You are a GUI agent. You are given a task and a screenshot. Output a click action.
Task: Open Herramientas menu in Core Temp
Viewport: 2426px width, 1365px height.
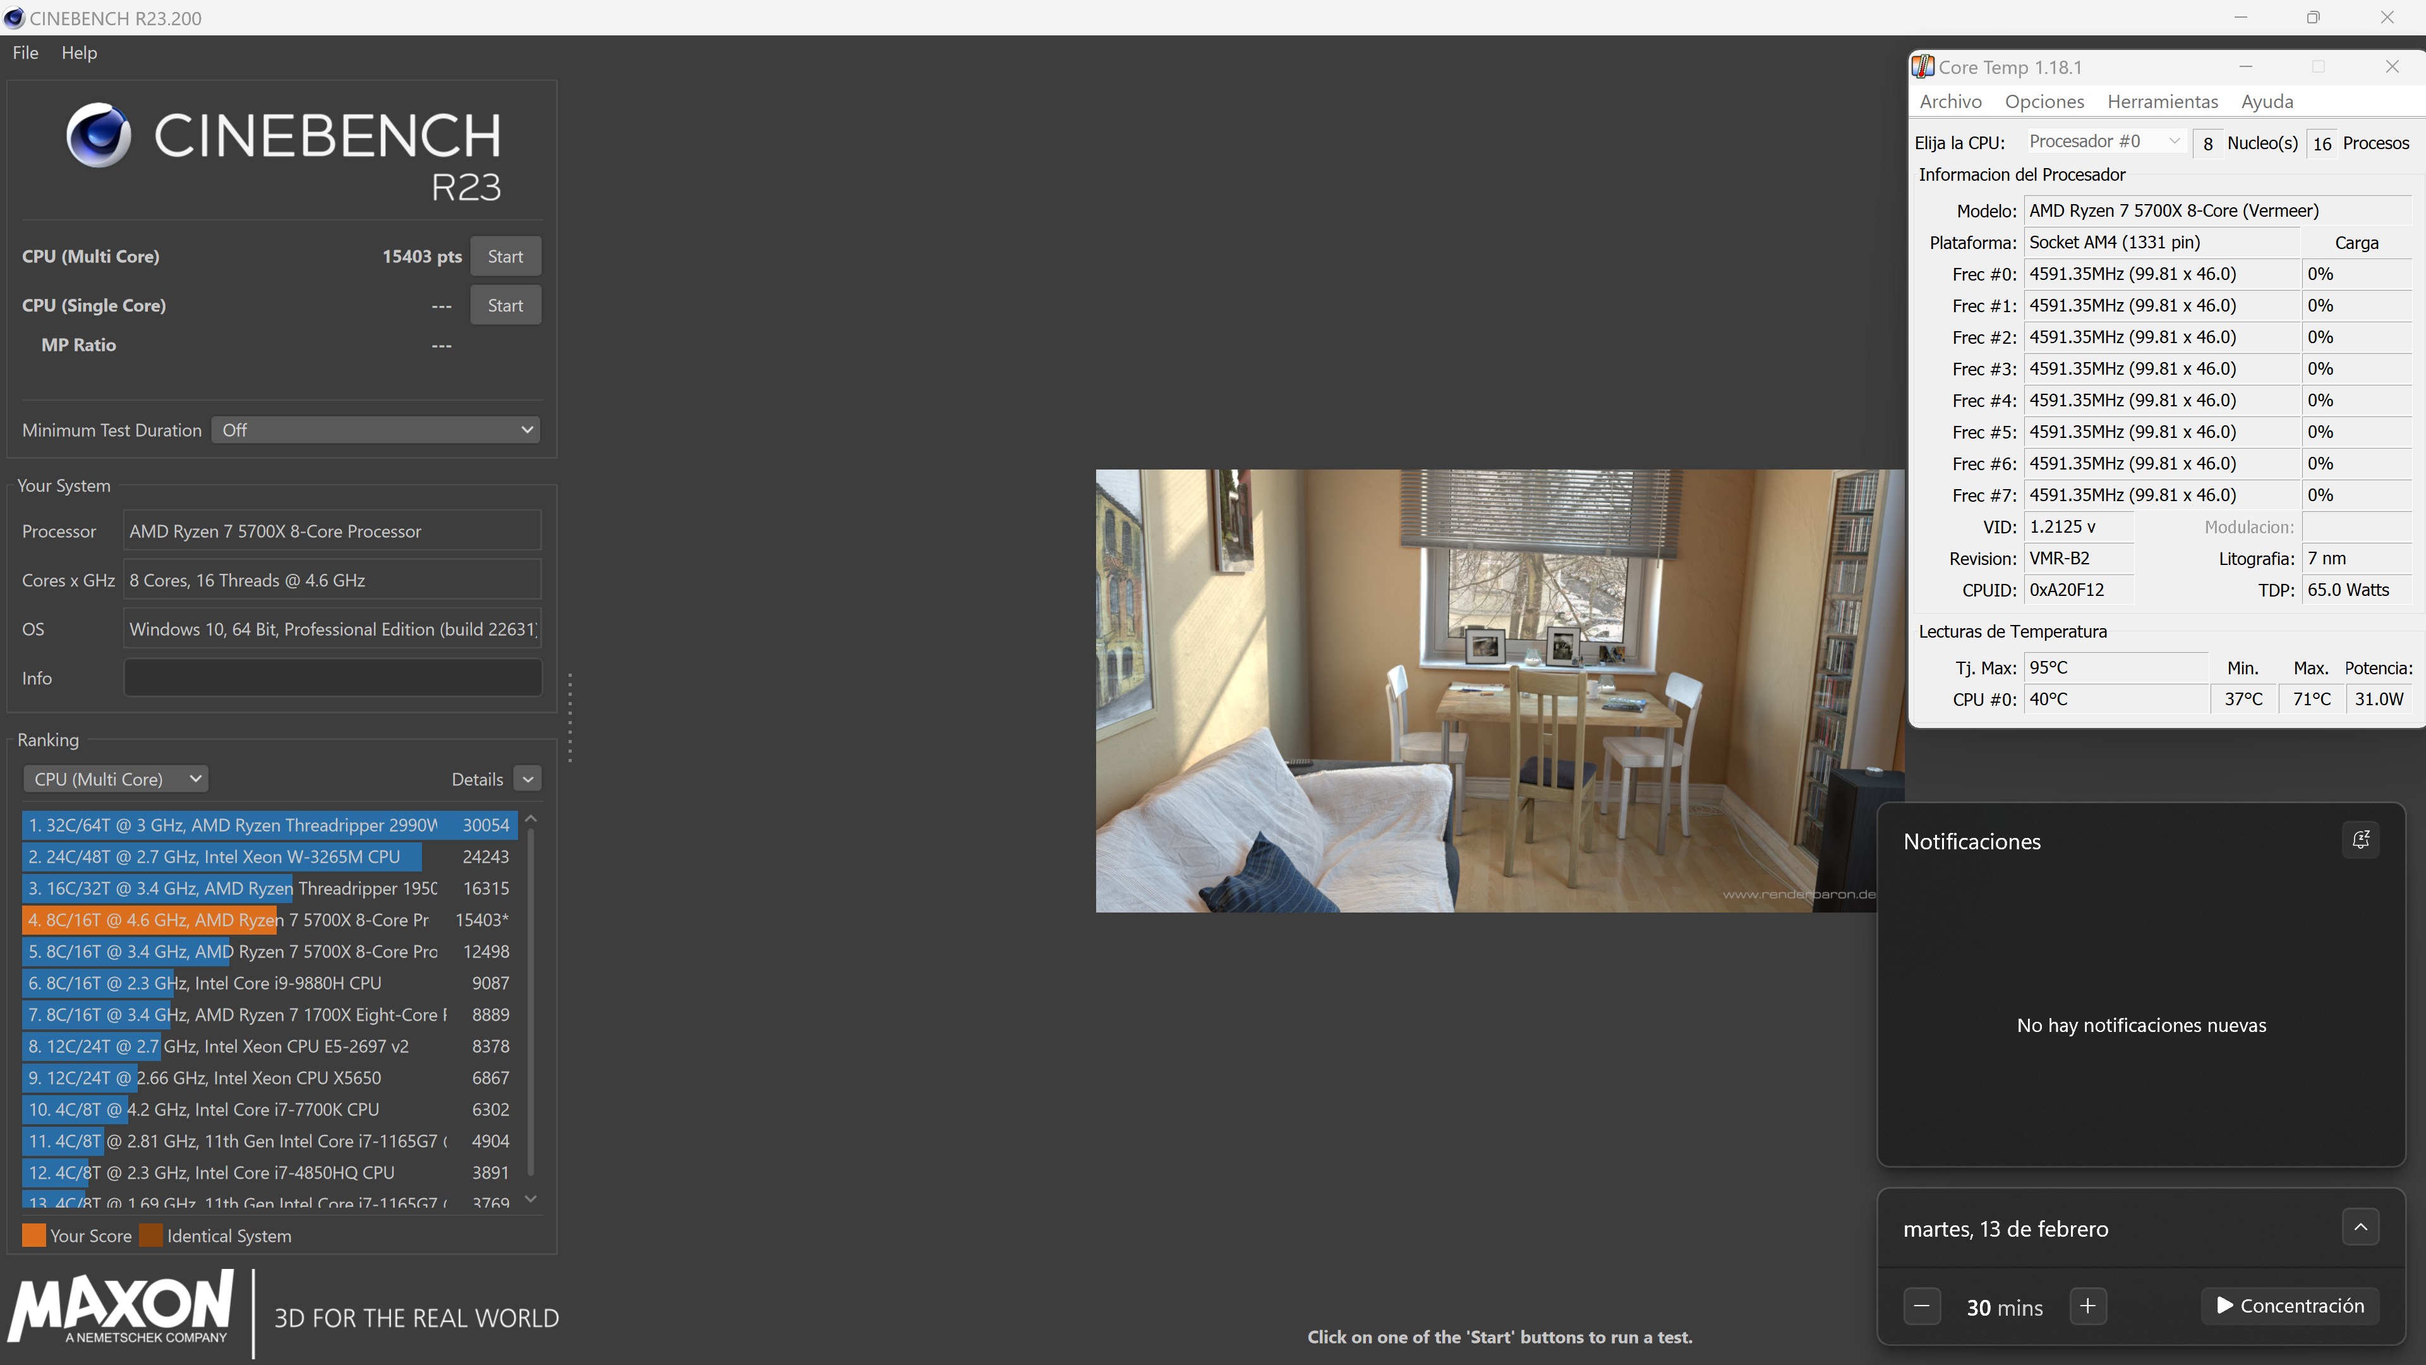tap(2163, 102)
